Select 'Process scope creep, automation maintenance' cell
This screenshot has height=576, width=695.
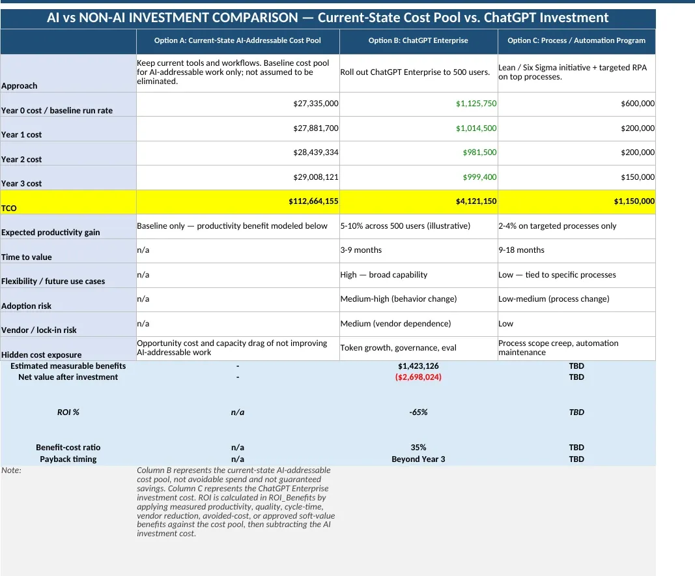pyautogui.click(x=576, y=348)
